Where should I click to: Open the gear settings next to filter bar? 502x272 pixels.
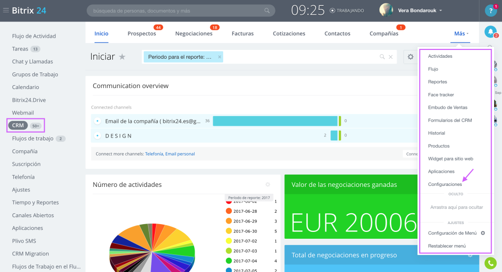pos(410,57)
